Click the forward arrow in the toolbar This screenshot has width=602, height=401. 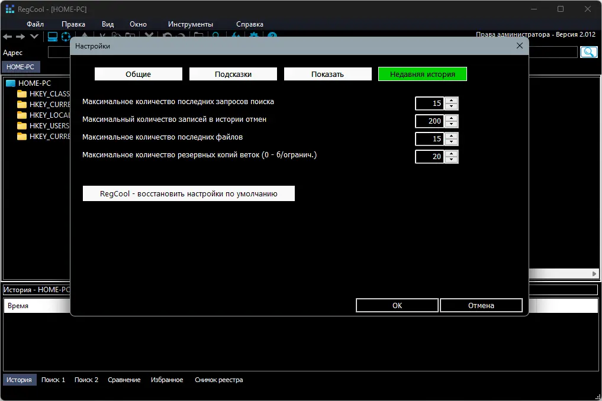20,37
